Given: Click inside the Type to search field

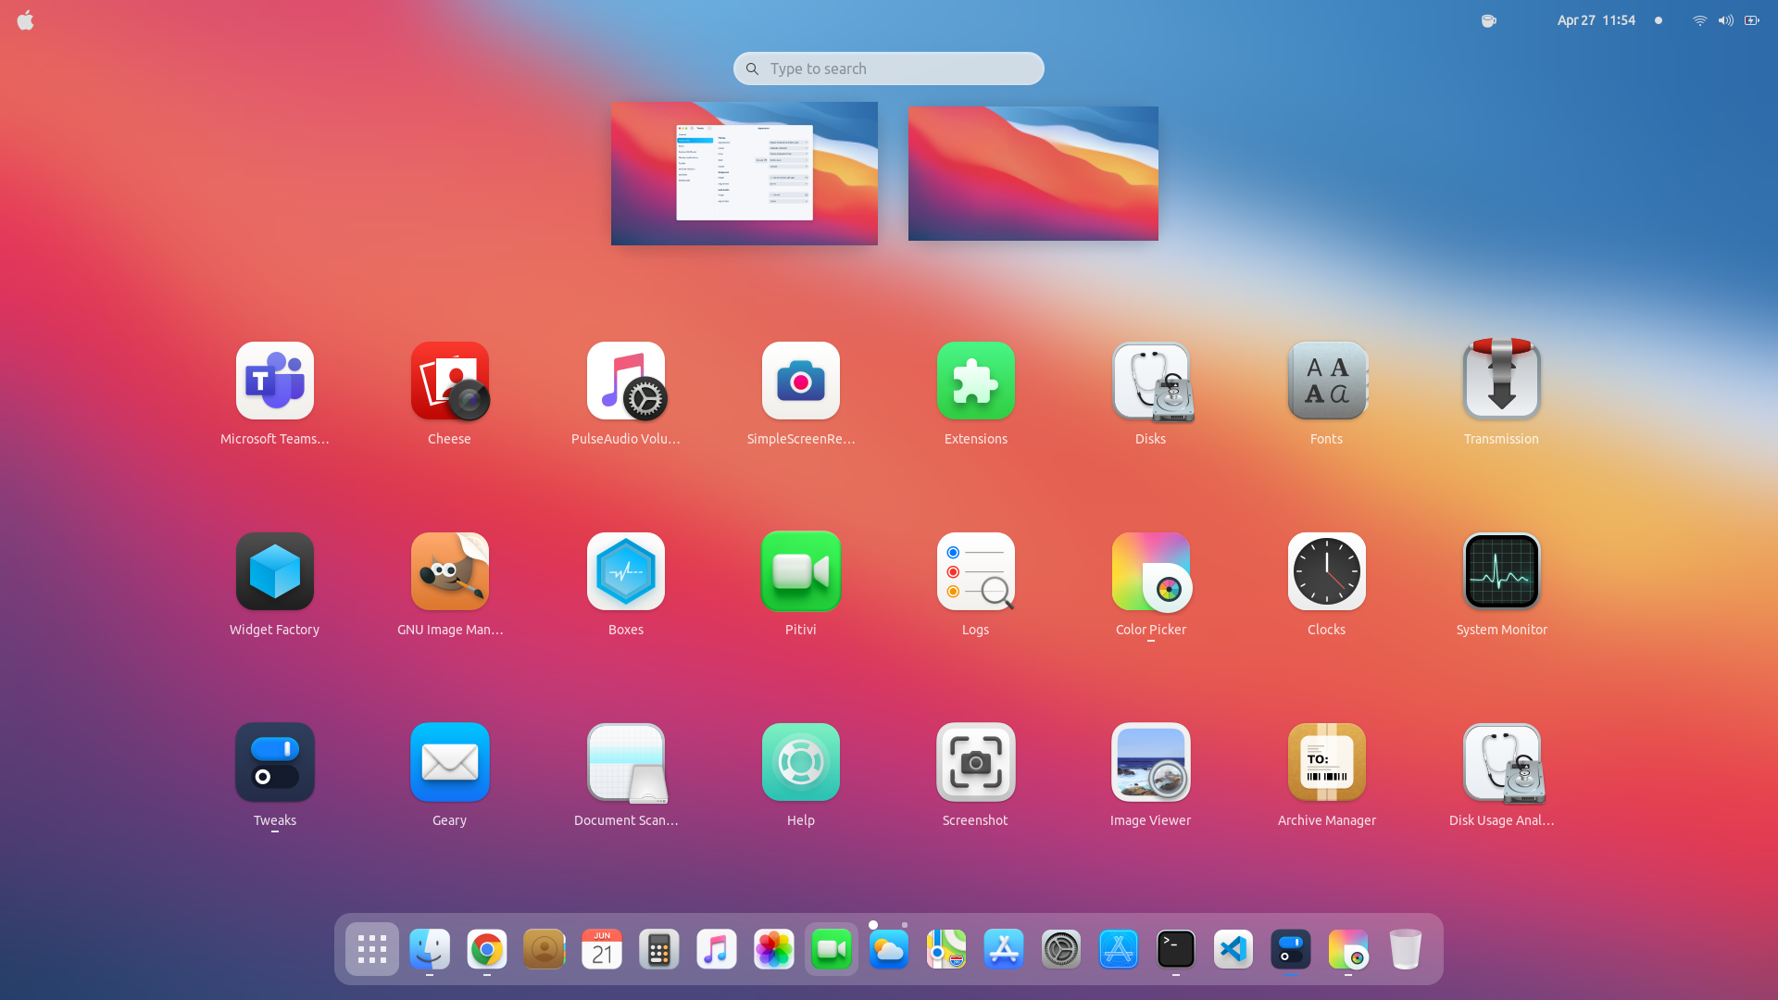Looking at the screenshot, I should point(887,68).
